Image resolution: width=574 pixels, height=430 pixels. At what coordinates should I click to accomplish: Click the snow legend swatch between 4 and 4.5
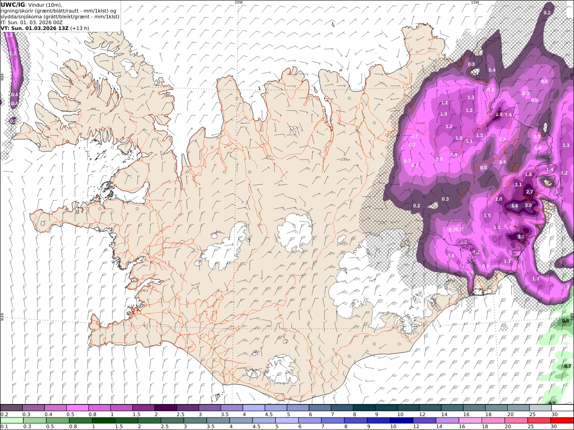coord(253,408)
